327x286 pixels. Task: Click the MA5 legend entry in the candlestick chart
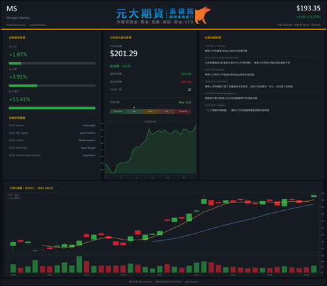(x=14, y=195)
